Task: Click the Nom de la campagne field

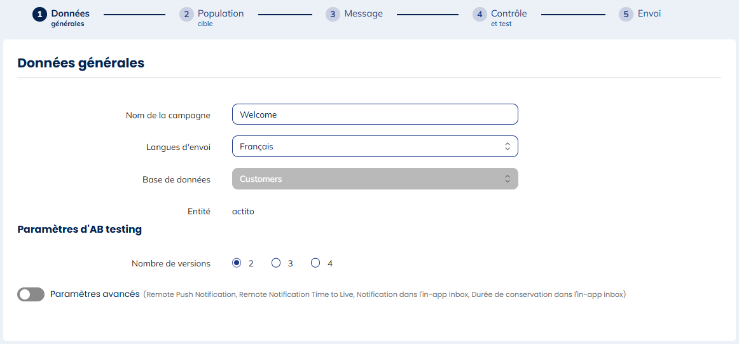Action: (375, 114)
